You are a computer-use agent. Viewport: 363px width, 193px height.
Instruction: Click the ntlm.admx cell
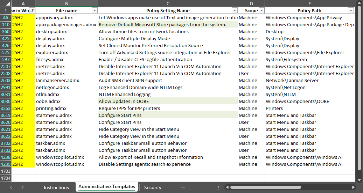67,95
